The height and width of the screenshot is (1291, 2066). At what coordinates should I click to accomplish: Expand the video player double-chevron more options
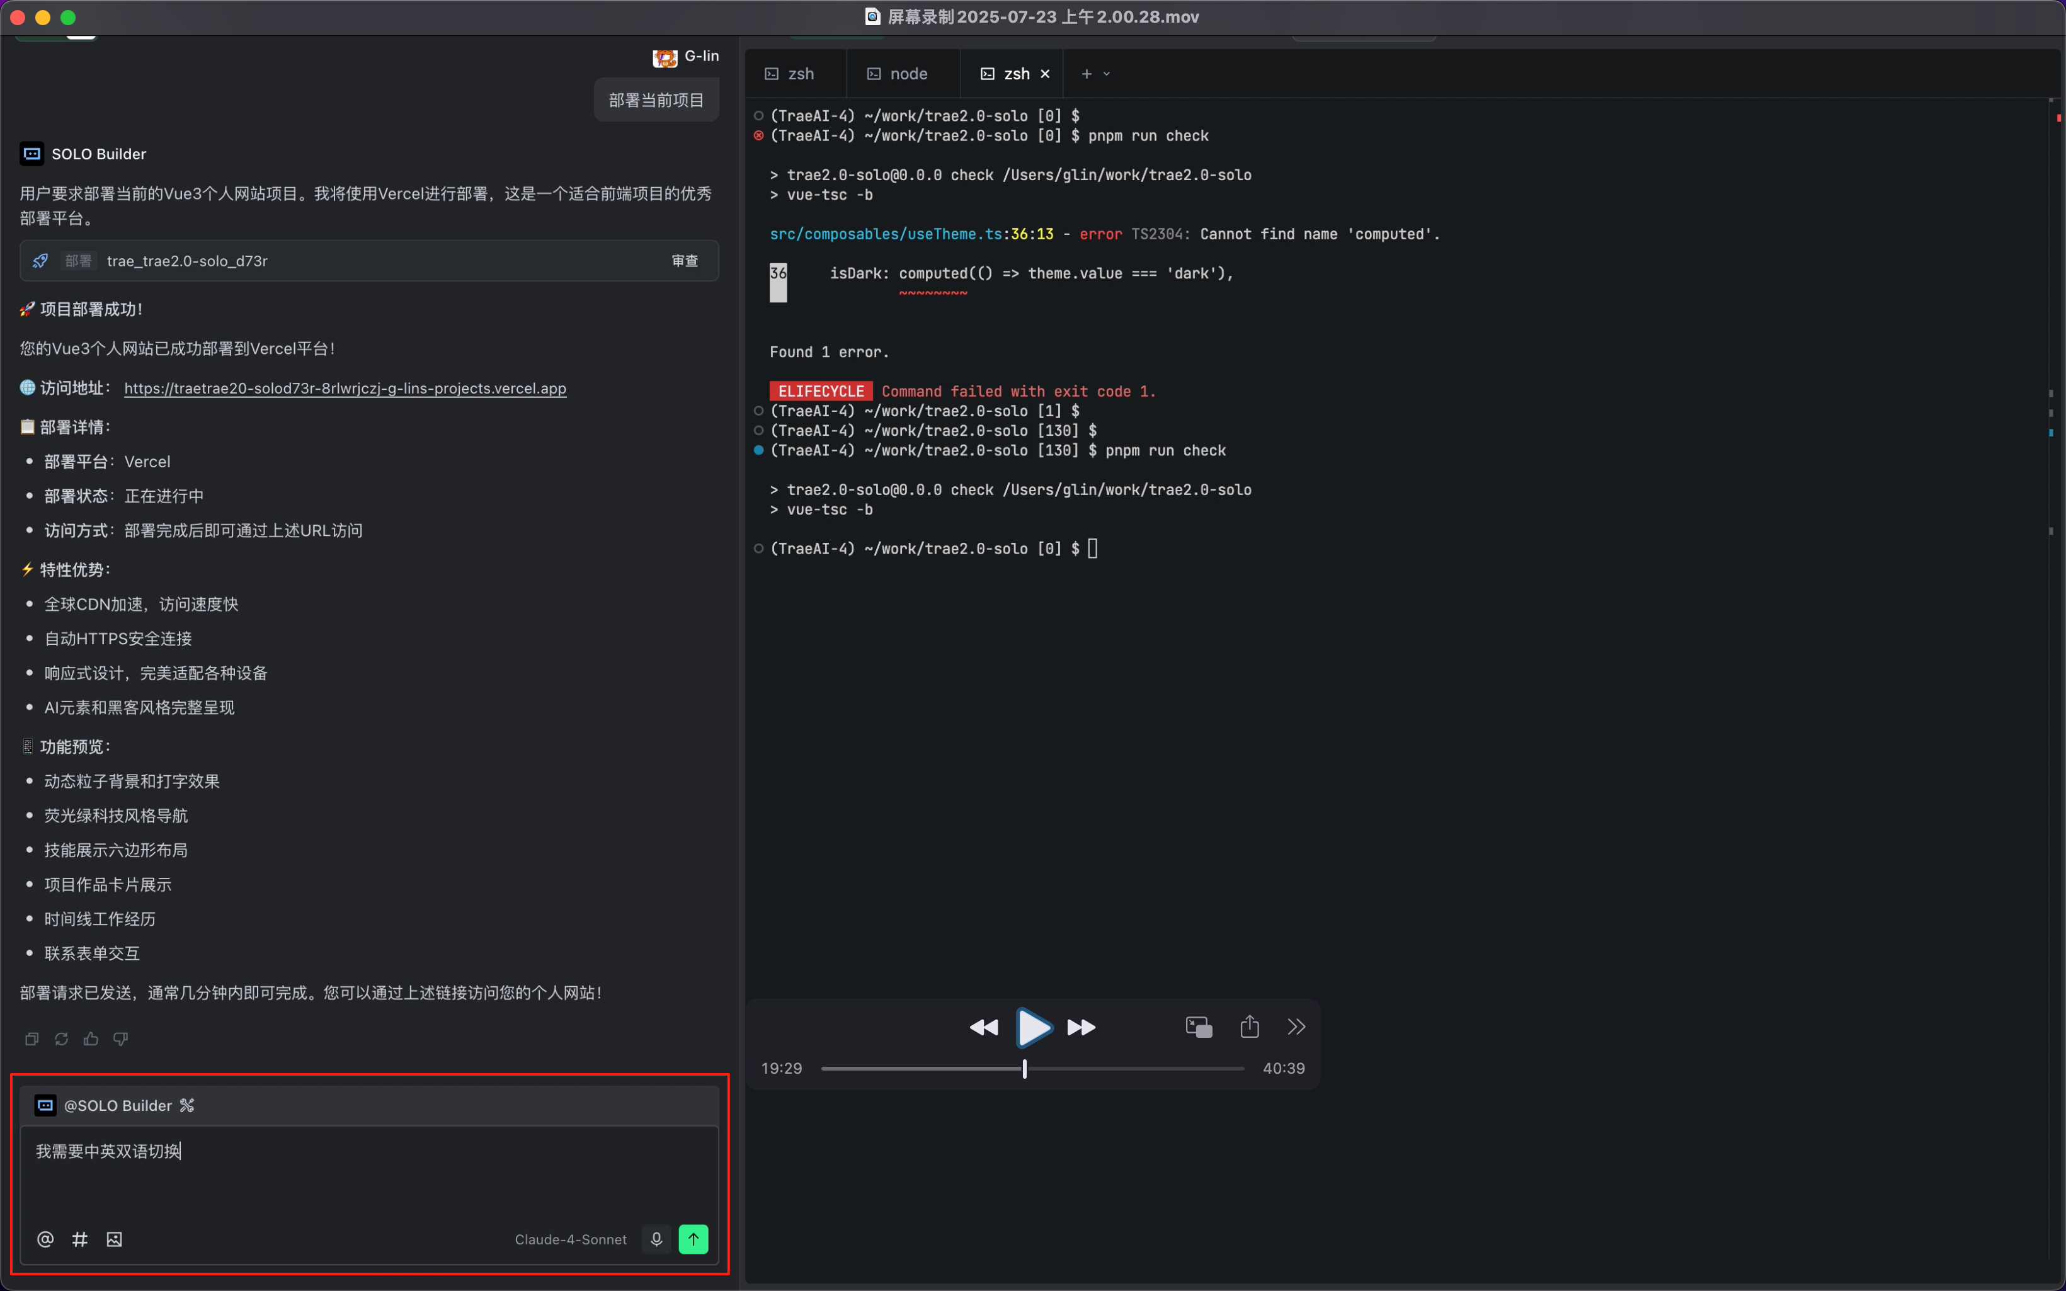point(1296,1027)
